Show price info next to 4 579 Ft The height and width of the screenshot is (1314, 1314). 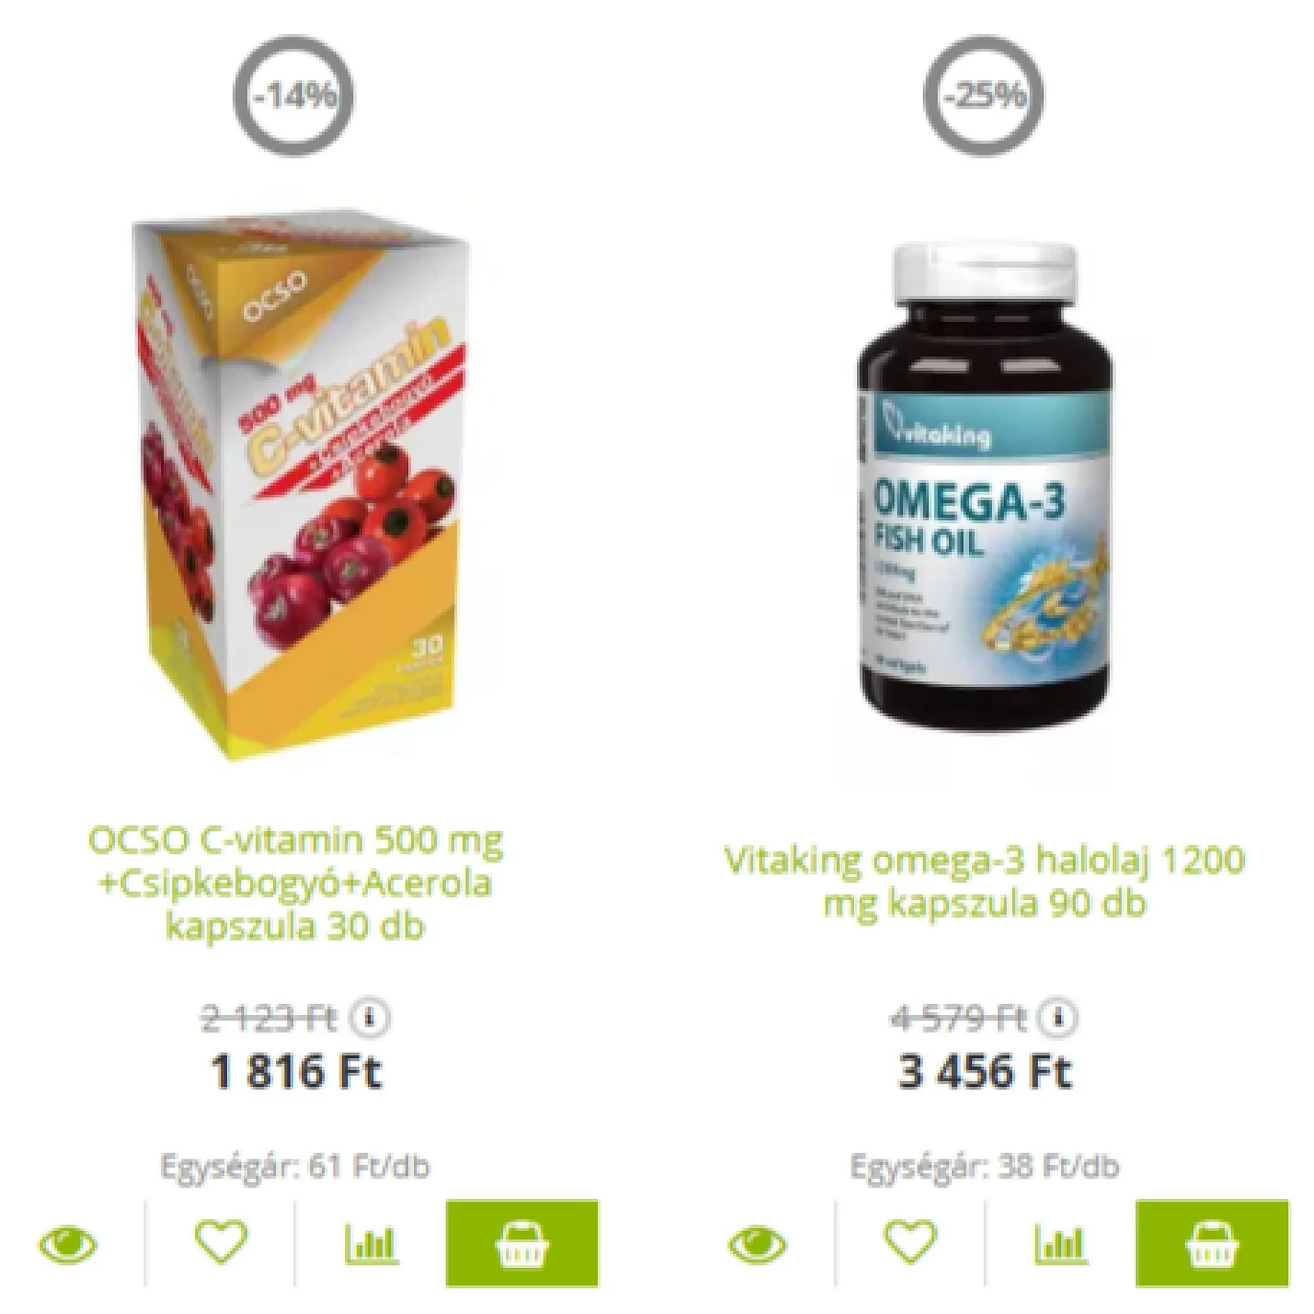1058,1018
